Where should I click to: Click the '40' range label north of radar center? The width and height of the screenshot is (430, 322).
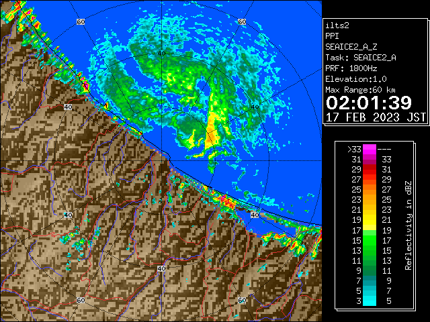point(161,53)
